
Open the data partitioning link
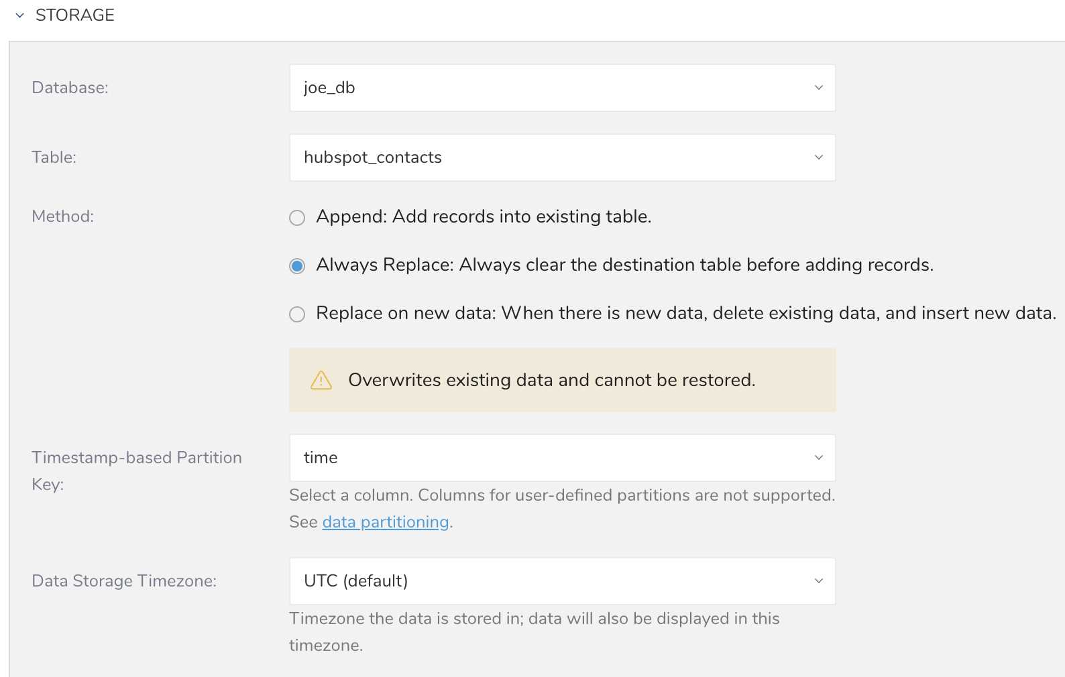[x=385, y=522]
